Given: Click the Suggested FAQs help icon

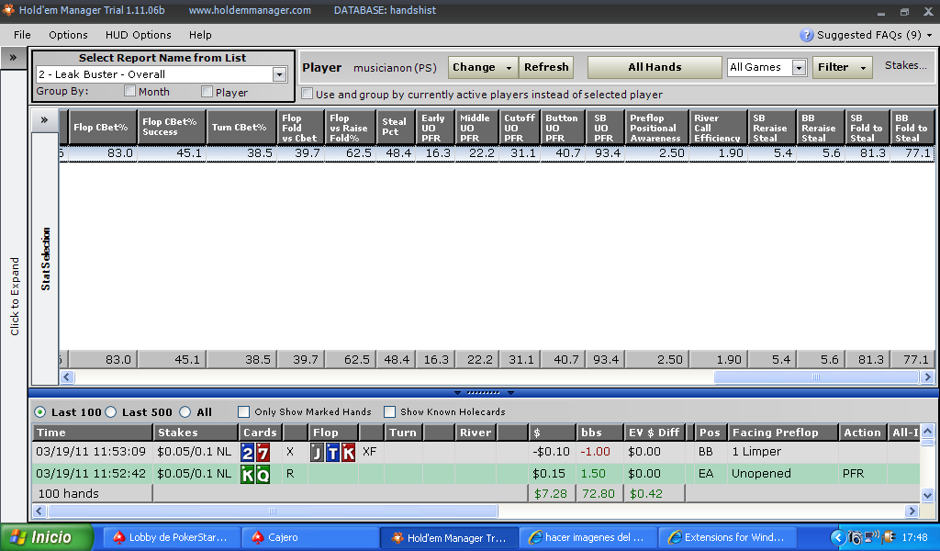Looking at the screenshot, I should click(807, 35).
